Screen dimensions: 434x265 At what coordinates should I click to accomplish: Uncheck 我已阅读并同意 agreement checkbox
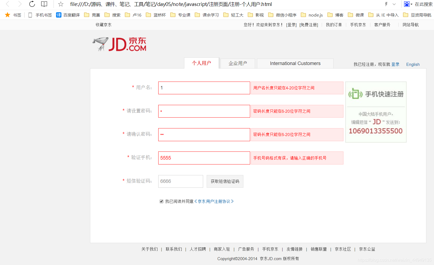tap(162, 201)
